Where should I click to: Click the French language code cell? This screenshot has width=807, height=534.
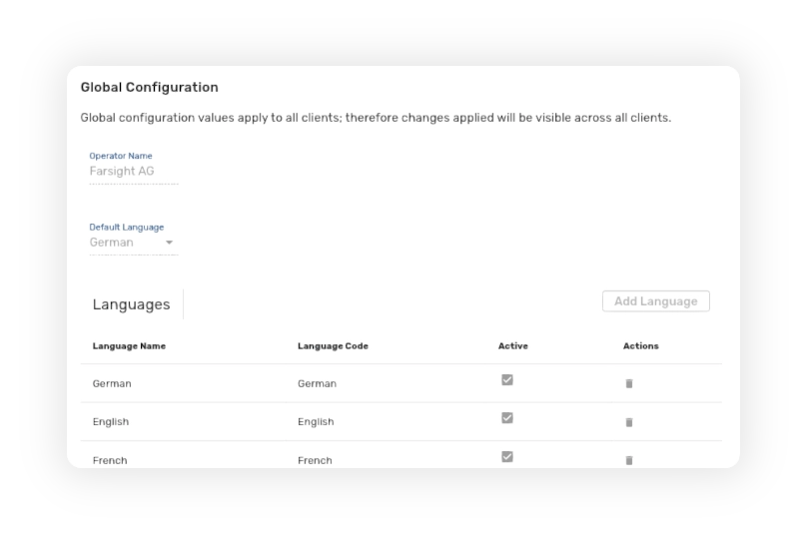tap(315, 460)
